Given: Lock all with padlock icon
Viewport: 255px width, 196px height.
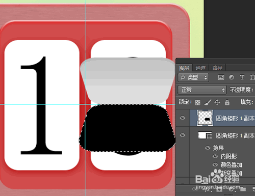Looking at the screenshot, I should [x=227, y=102].
